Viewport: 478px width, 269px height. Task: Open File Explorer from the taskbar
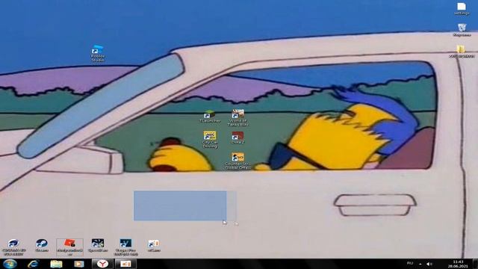pyautogui.click(x=56, y=264)
